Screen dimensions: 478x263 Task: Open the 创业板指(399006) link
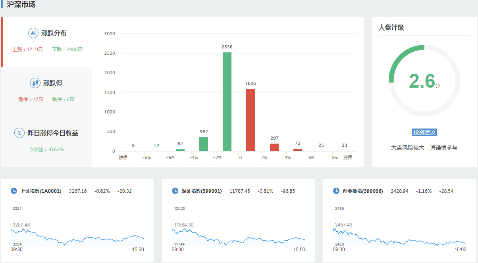coord(363,191)
